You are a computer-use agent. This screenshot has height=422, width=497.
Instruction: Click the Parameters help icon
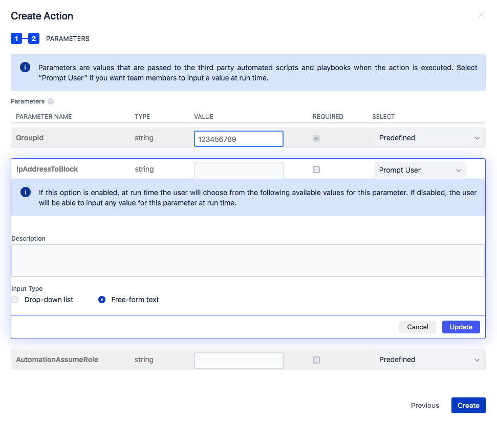tap(50, 101)
